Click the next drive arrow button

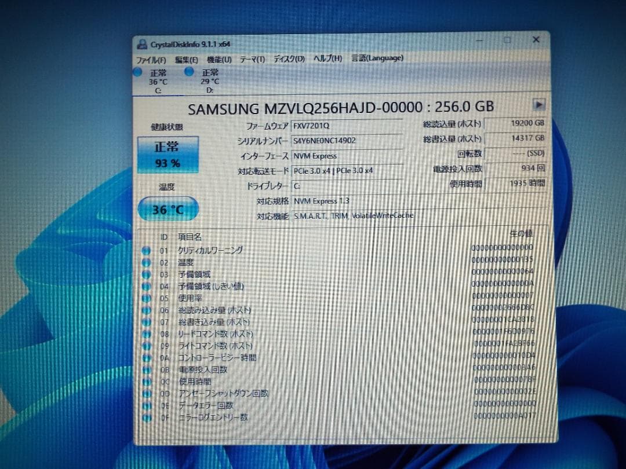pyautogui.click(x=539, y=105)
